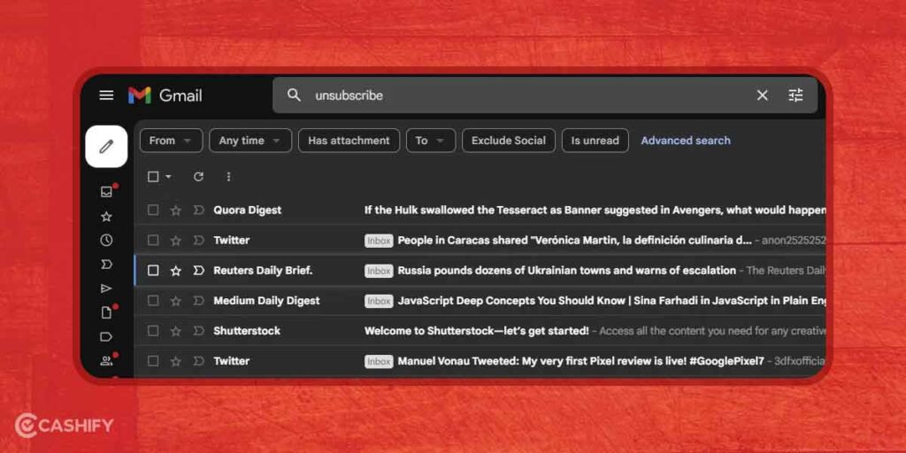Star the Twitter Caracas email
Viewport: 906px width, 453px height.
[176, 241]
